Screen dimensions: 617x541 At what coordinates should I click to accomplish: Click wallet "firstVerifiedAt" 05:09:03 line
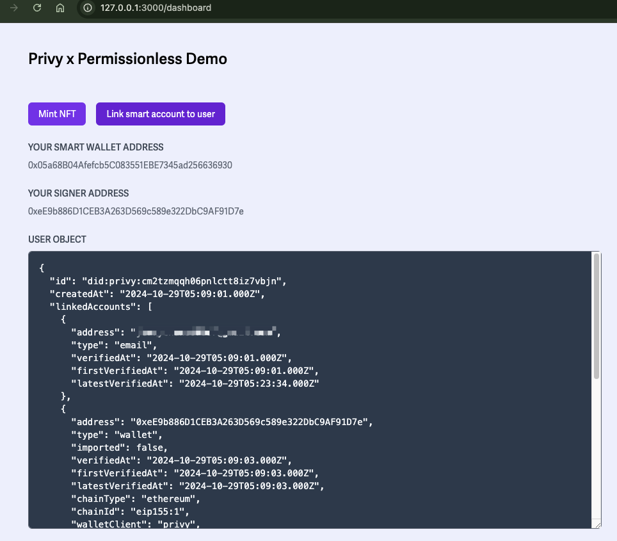[195, 473]
